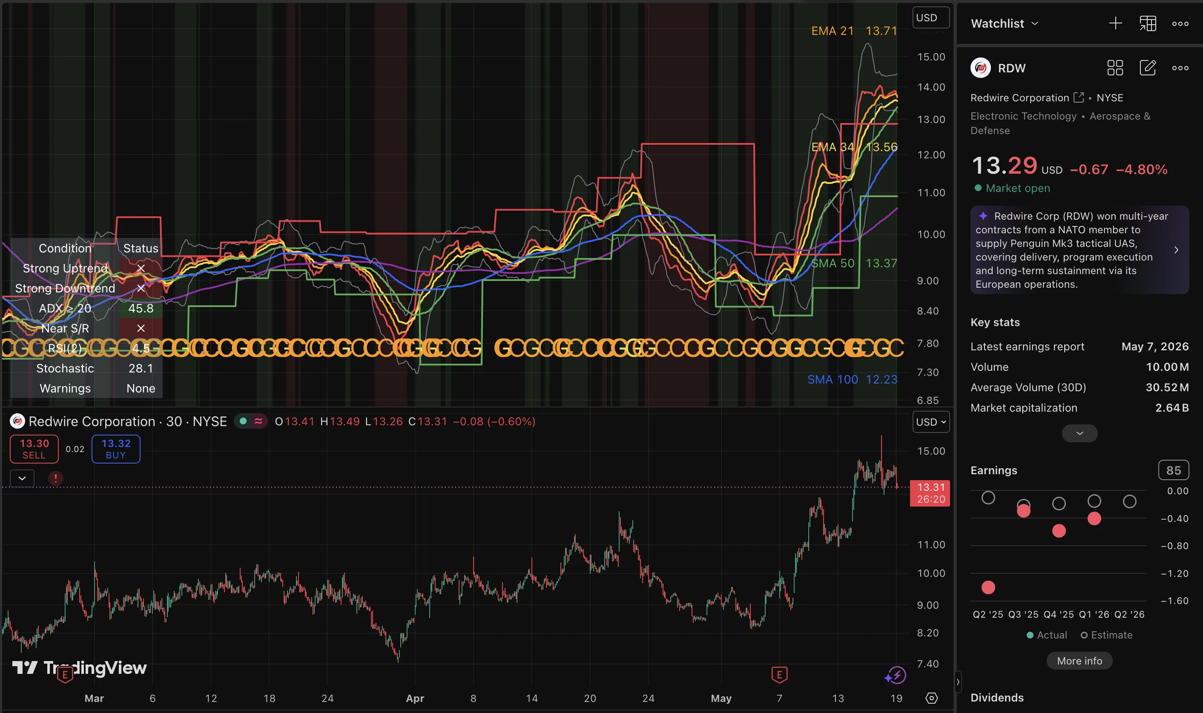Open the Redwire news summary arrow
Viewport: 1203px width, 713px height.
pos(1176,250)
